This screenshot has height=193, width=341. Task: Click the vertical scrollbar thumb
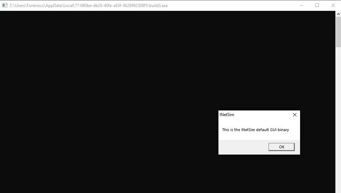(x=338, y=32)
